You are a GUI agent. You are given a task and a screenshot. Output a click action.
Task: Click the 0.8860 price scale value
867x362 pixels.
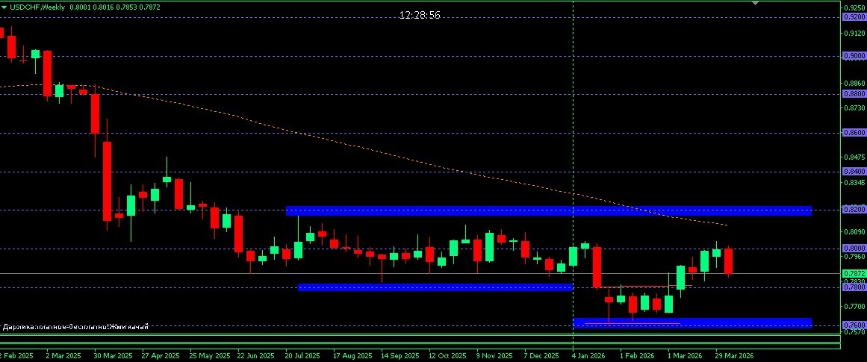[854, 83]
